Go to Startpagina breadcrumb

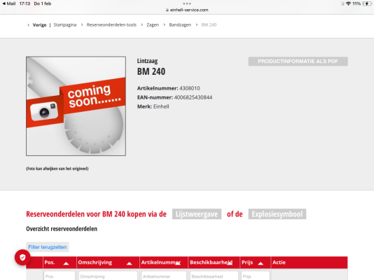click(65, 24)
